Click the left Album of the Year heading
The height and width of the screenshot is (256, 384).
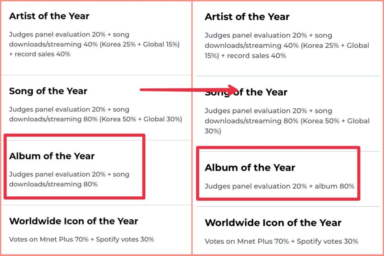tap(52, 156)
